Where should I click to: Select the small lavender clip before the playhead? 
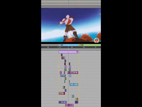point(66,67)
